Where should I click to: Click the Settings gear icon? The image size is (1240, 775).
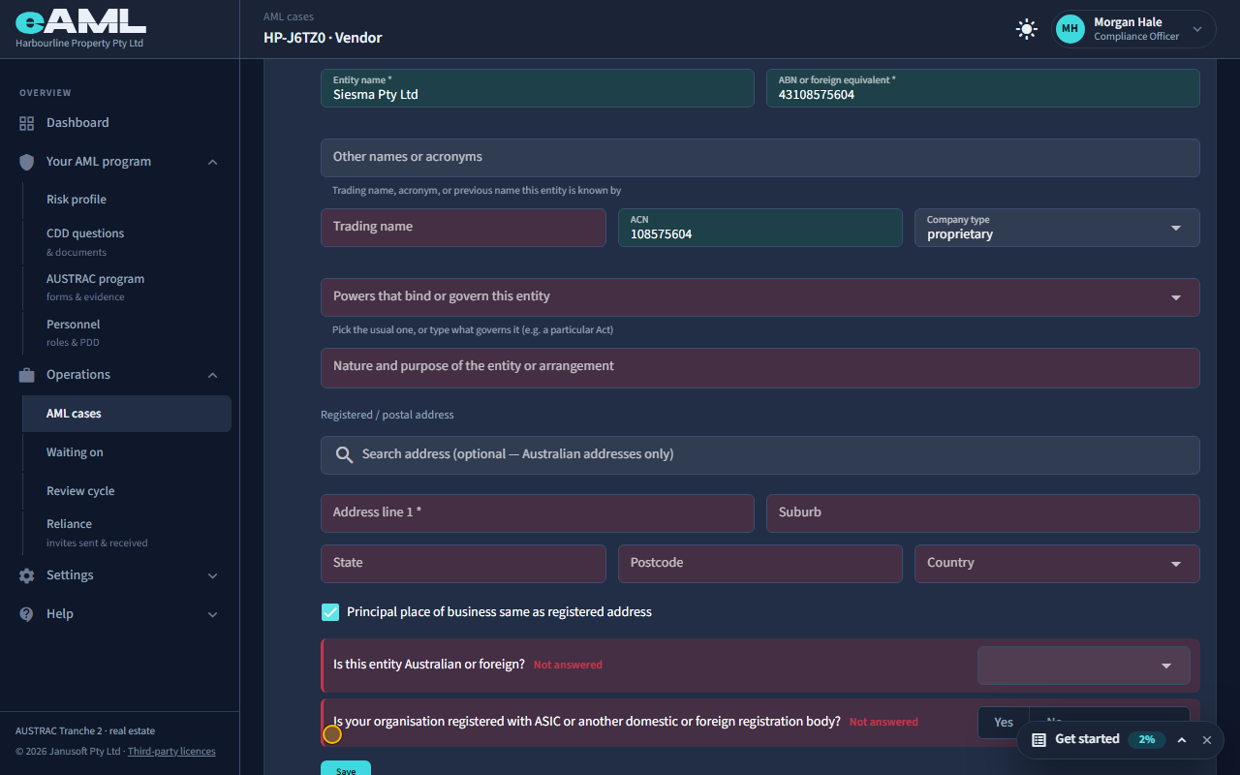tap(26, 575)
